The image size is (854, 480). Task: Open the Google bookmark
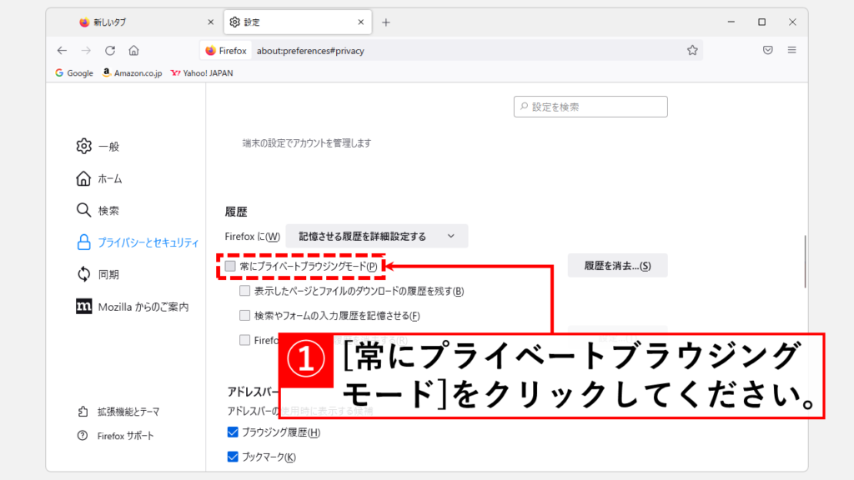pos(74,73)
